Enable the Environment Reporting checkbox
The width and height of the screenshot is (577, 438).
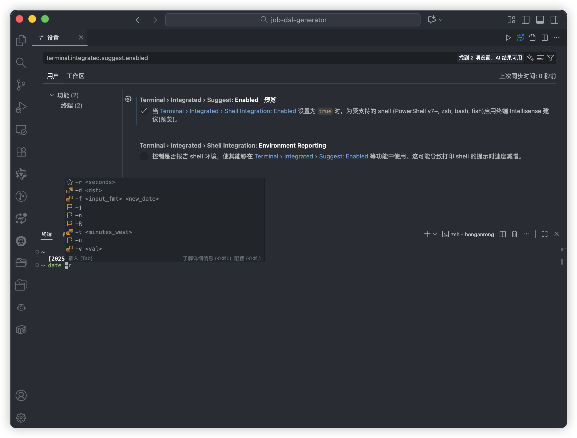tap(144, 156)
